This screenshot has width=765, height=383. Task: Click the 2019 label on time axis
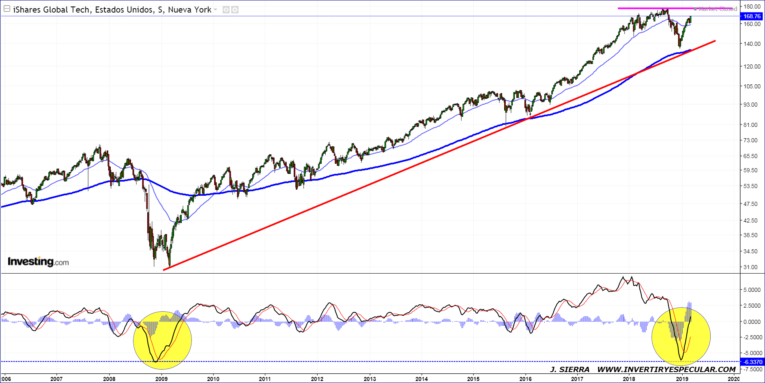tap(682, 379)
